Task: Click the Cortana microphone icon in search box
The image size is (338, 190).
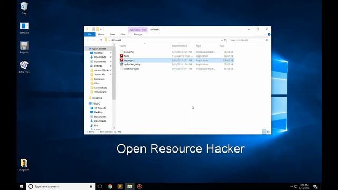Action: 91,186
